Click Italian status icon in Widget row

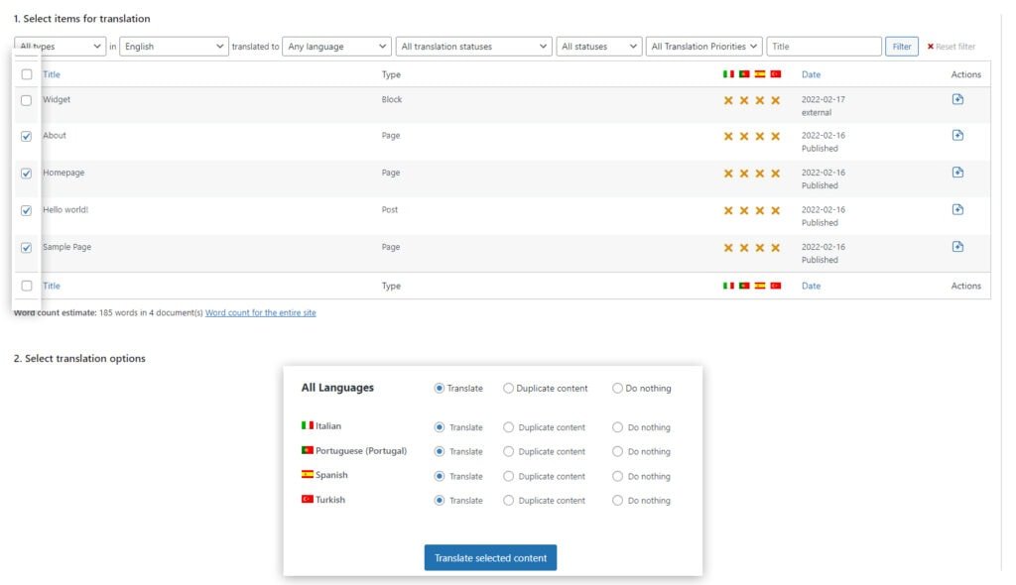(x=728, y=100)
